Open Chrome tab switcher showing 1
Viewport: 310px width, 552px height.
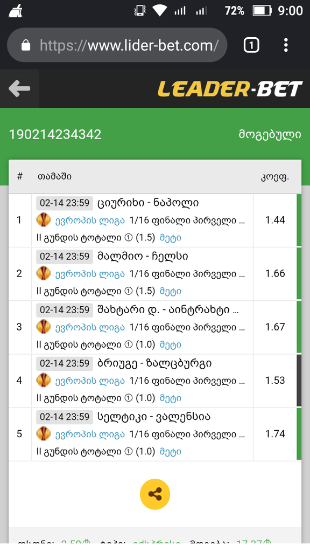point(251,45)
